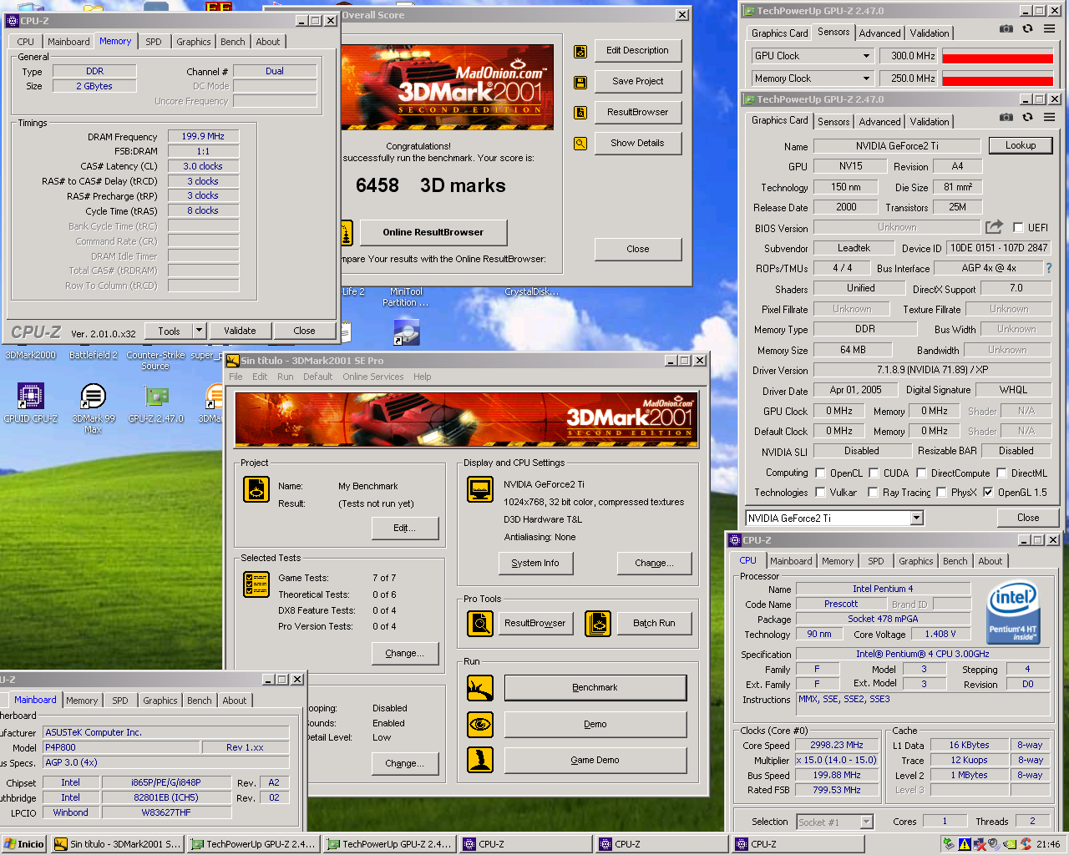Click Sin titulo 3DMark2001 taskbar button
The height and width of the screenshot is (855, 1069).
117,844
